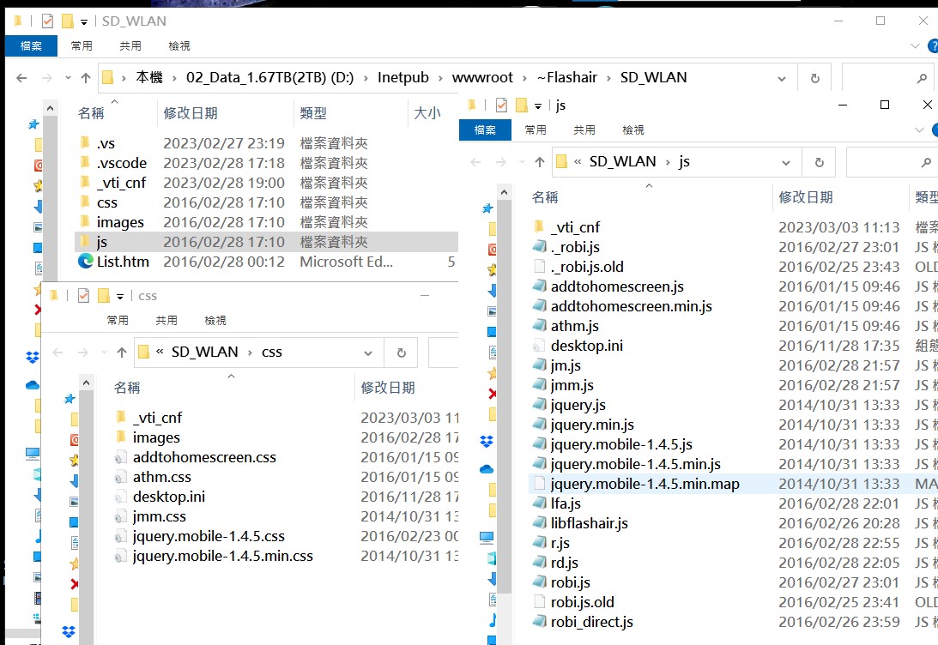Select the robi.js.old file icon
Viewport: 938px width, 645px height.
point(540,602)
